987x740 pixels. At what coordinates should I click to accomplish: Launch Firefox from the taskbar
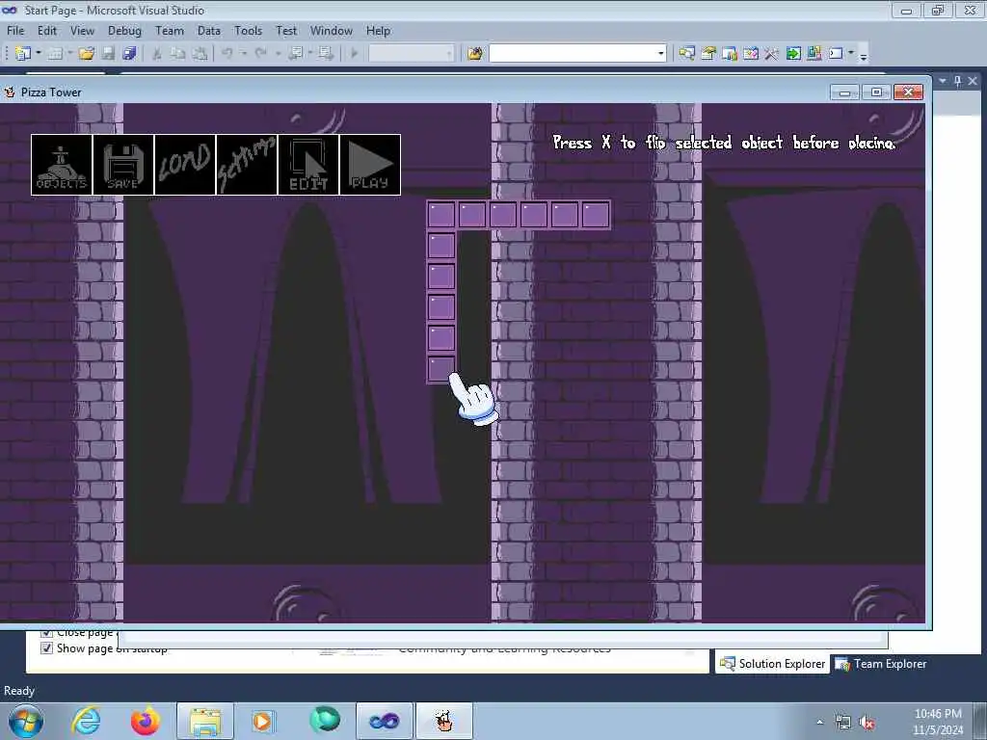click(146, 721)
